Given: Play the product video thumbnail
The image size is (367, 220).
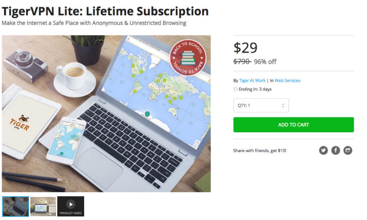Looking at the screenshot, I should pos(71,206).
